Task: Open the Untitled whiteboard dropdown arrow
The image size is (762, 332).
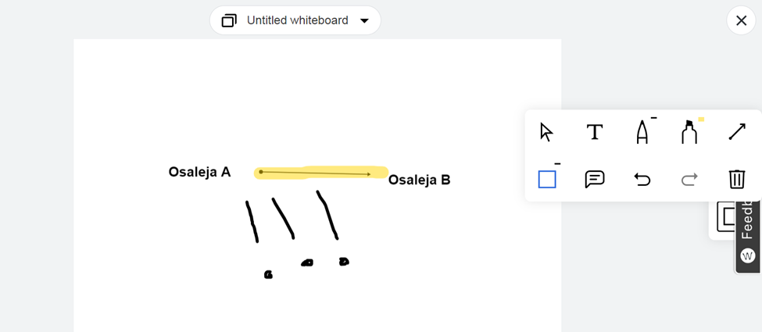Action: tap(364, 21)
